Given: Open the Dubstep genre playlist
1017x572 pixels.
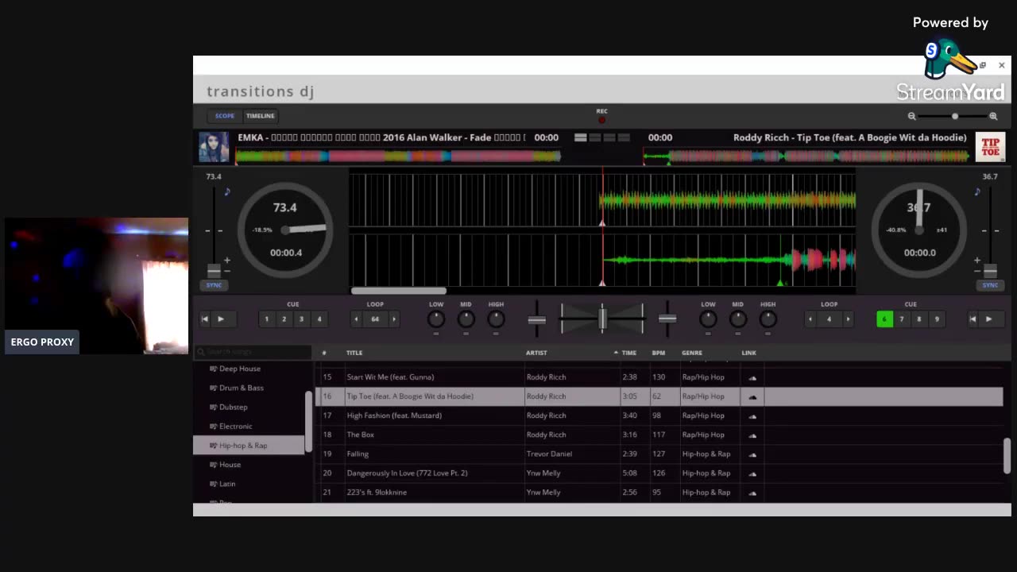Looking at the screenshot, I should [234, 407].
